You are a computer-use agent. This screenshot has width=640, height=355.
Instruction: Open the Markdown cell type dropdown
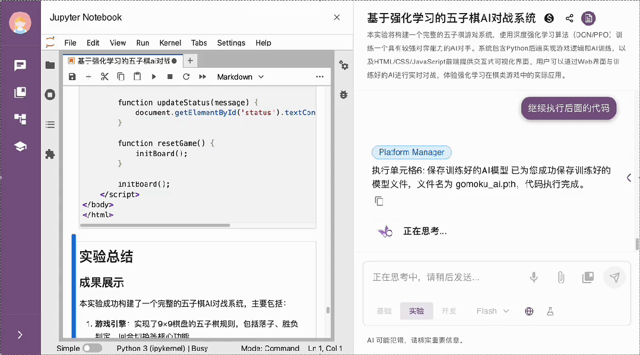click(x=240, y=77)
